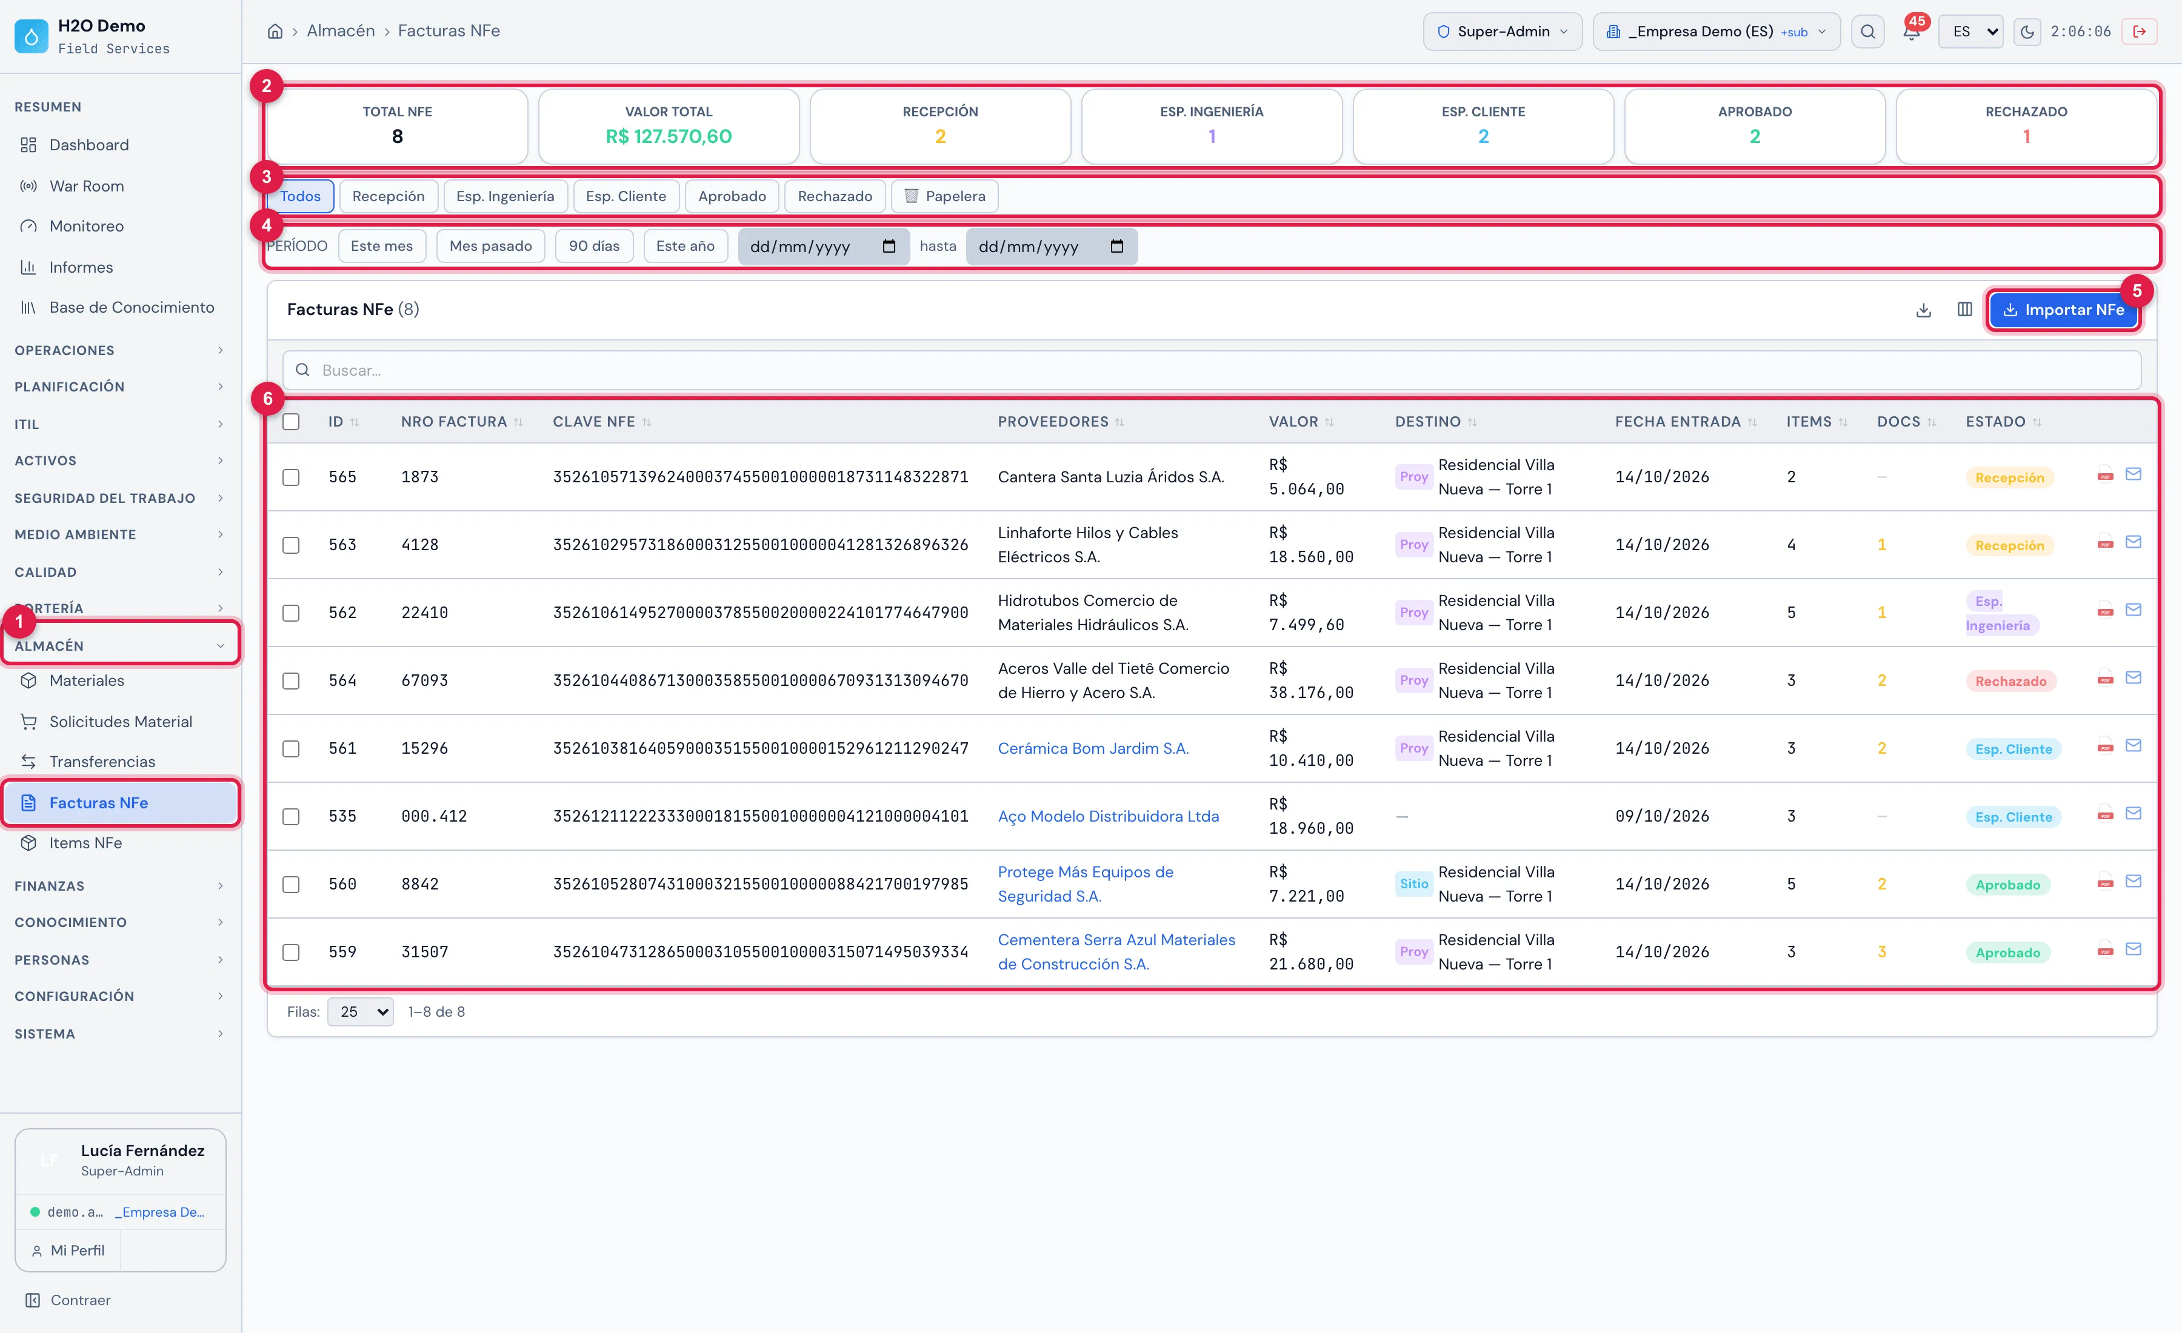Expand the OPERACIONES sidebar section
This screenshot has height=1333, width=2182.
click(x=119, y=350)
